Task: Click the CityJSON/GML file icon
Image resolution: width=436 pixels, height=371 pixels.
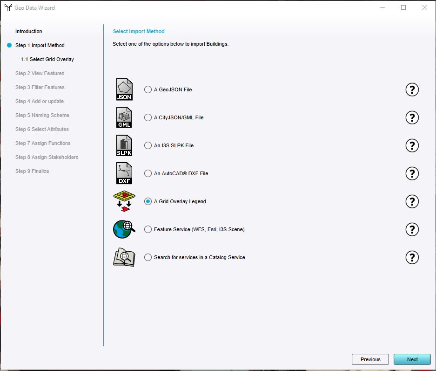Action: [x=124, y=117]
